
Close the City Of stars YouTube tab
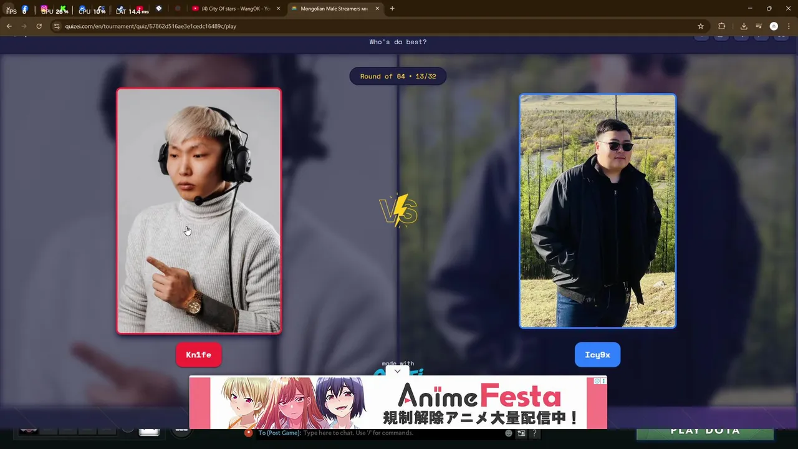pyautogui.click(x=278, y=9)
